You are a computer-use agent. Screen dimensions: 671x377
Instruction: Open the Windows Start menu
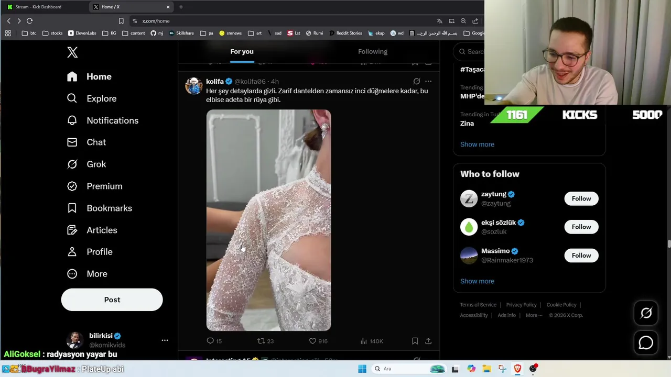pos(362,369)
